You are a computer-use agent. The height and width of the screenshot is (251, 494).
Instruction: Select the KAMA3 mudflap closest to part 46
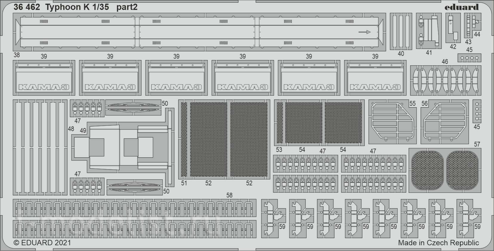[x=375, y=78]
